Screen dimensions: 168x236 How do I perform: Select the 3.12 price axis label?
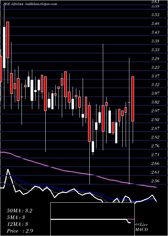pyautogui.click(x=155, y=85)
